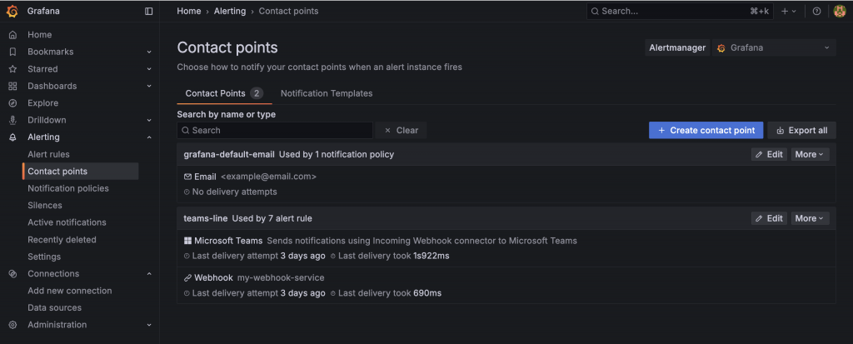Expand the Bookmarks section chevron
Screen dimensions: 853x344
coord(149,52)
